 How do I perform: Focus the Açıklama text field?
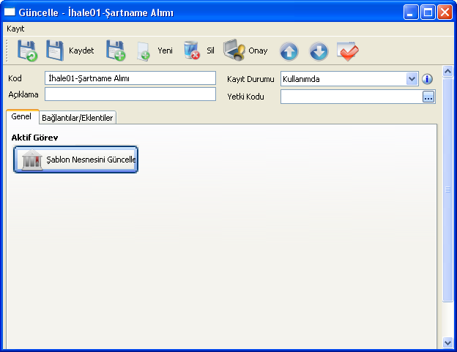pyautogui.click(x=130, y=94)
